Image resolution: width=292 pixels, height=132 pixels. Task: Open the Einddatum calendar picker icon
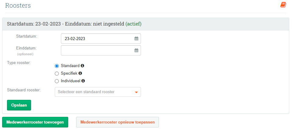pyautogui.click(x=136, y=50)
